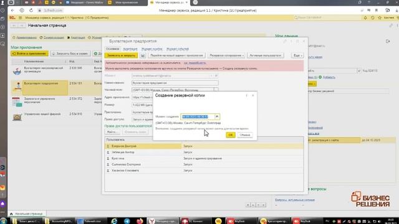Open the Начальная страница tab at the bottom
The width and height of the screenshot is (399, 224).
26,214
